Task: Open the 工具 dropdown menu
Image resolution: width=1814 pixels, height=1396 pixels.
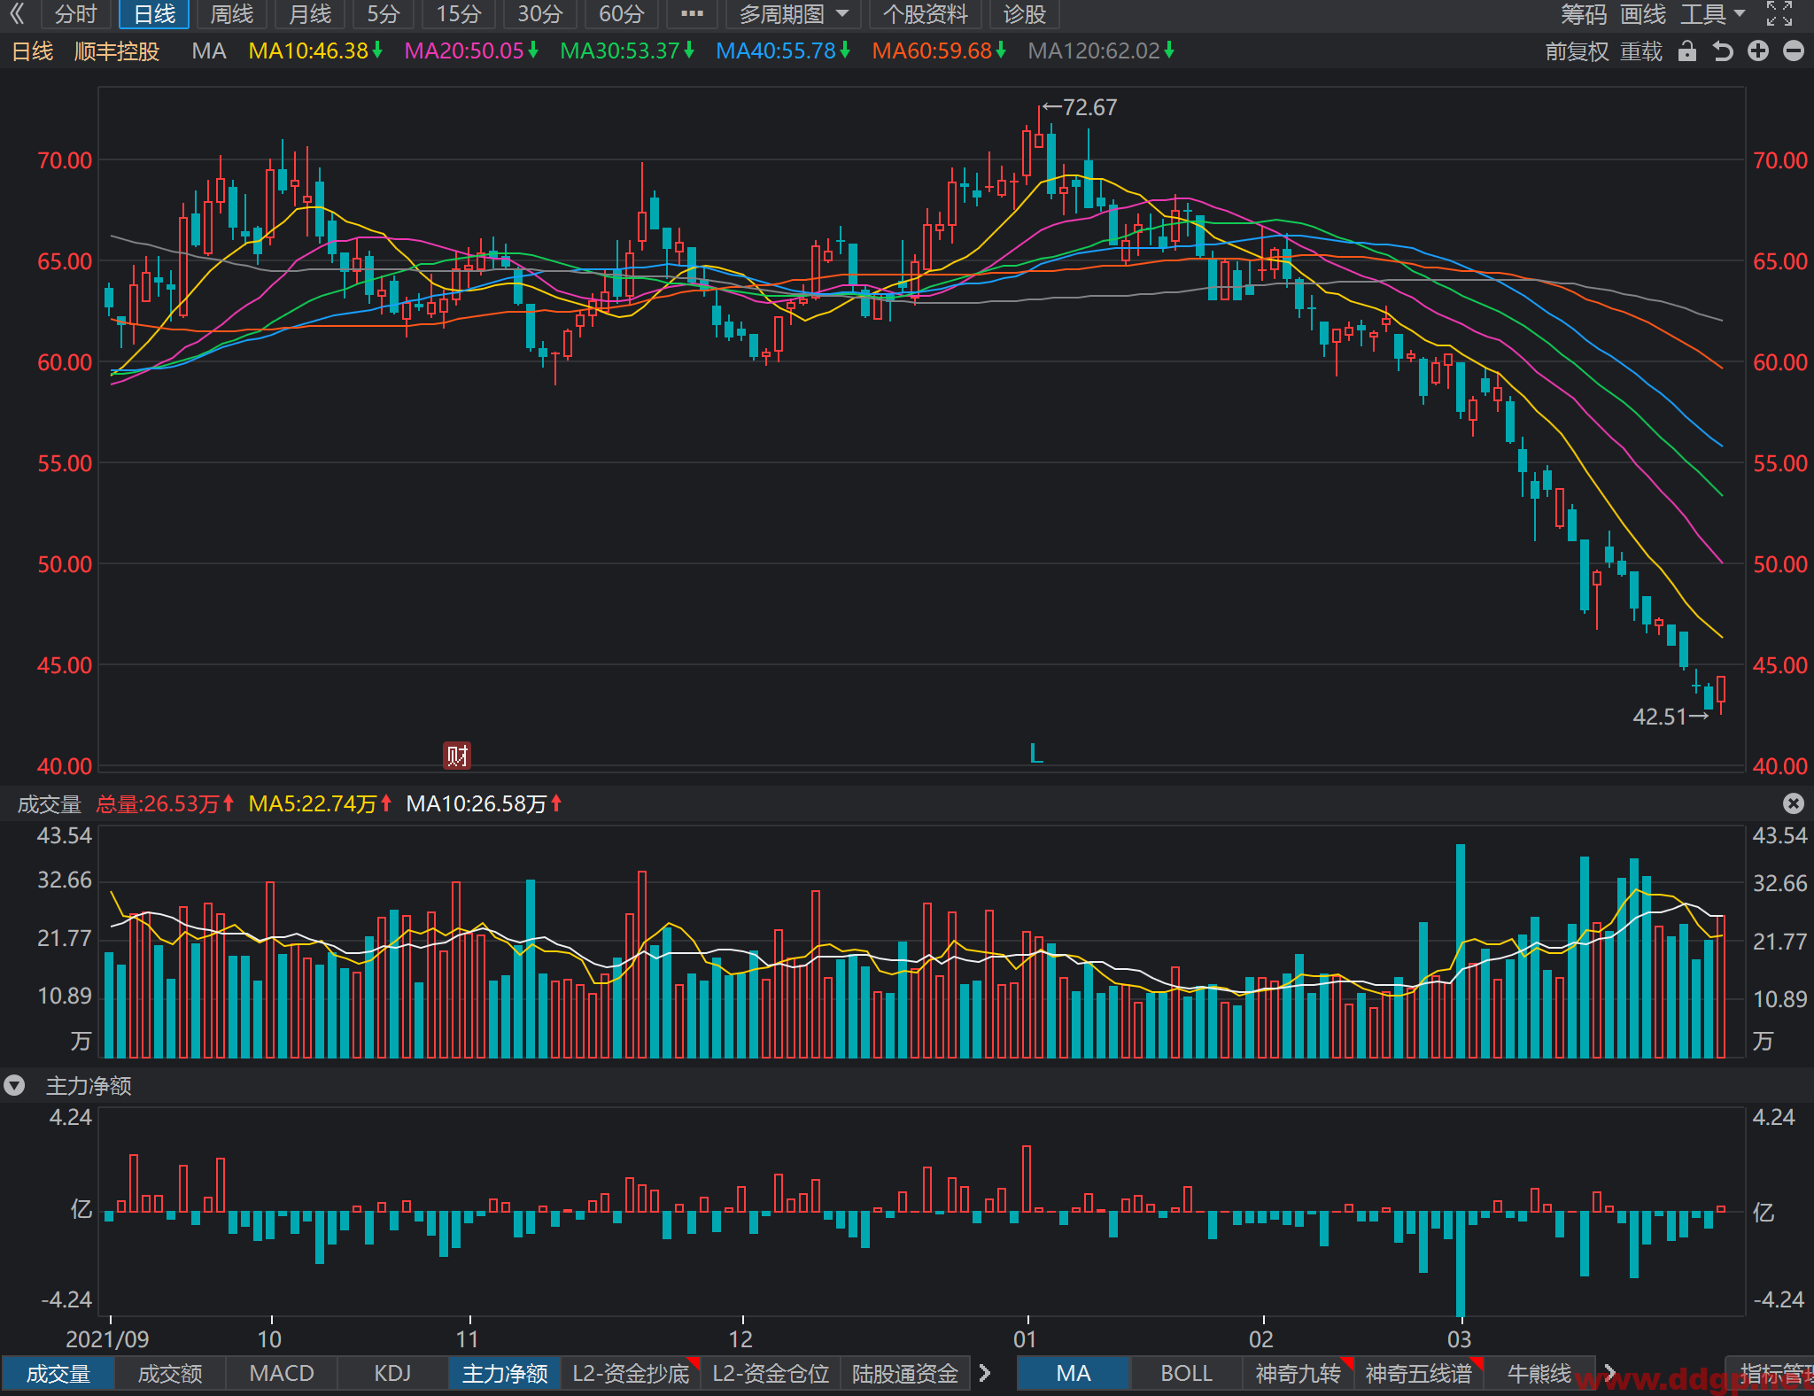Action: [x=1713, y=14]
